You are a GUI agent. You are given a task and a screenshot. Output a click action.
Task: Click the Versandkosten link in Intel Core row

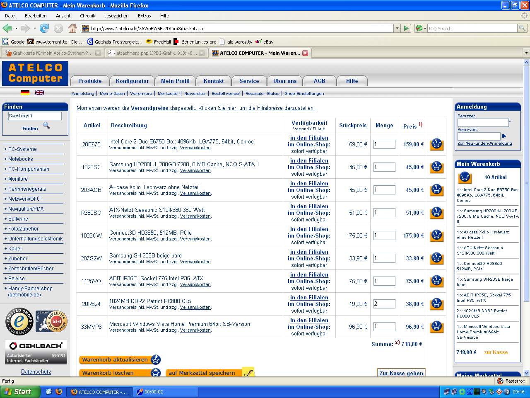click(x=195, y=148)
